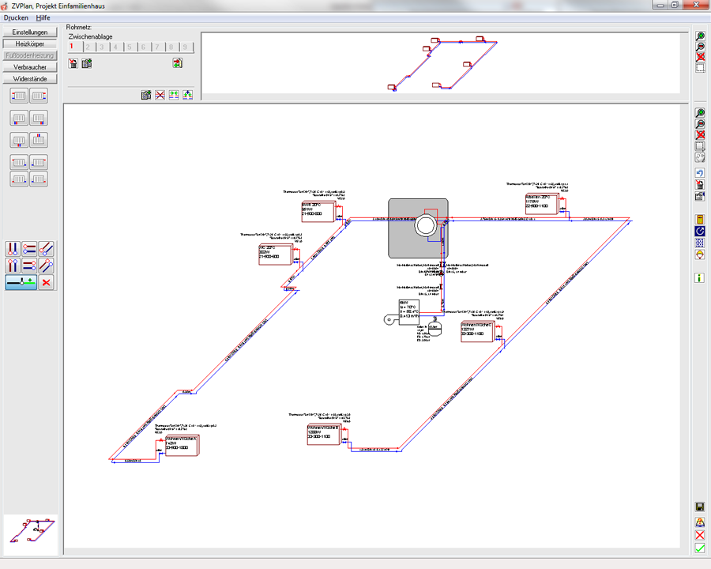Open the Hilfe menu
711x569 pixels.
pyautogui.click(x=43, y=17)
